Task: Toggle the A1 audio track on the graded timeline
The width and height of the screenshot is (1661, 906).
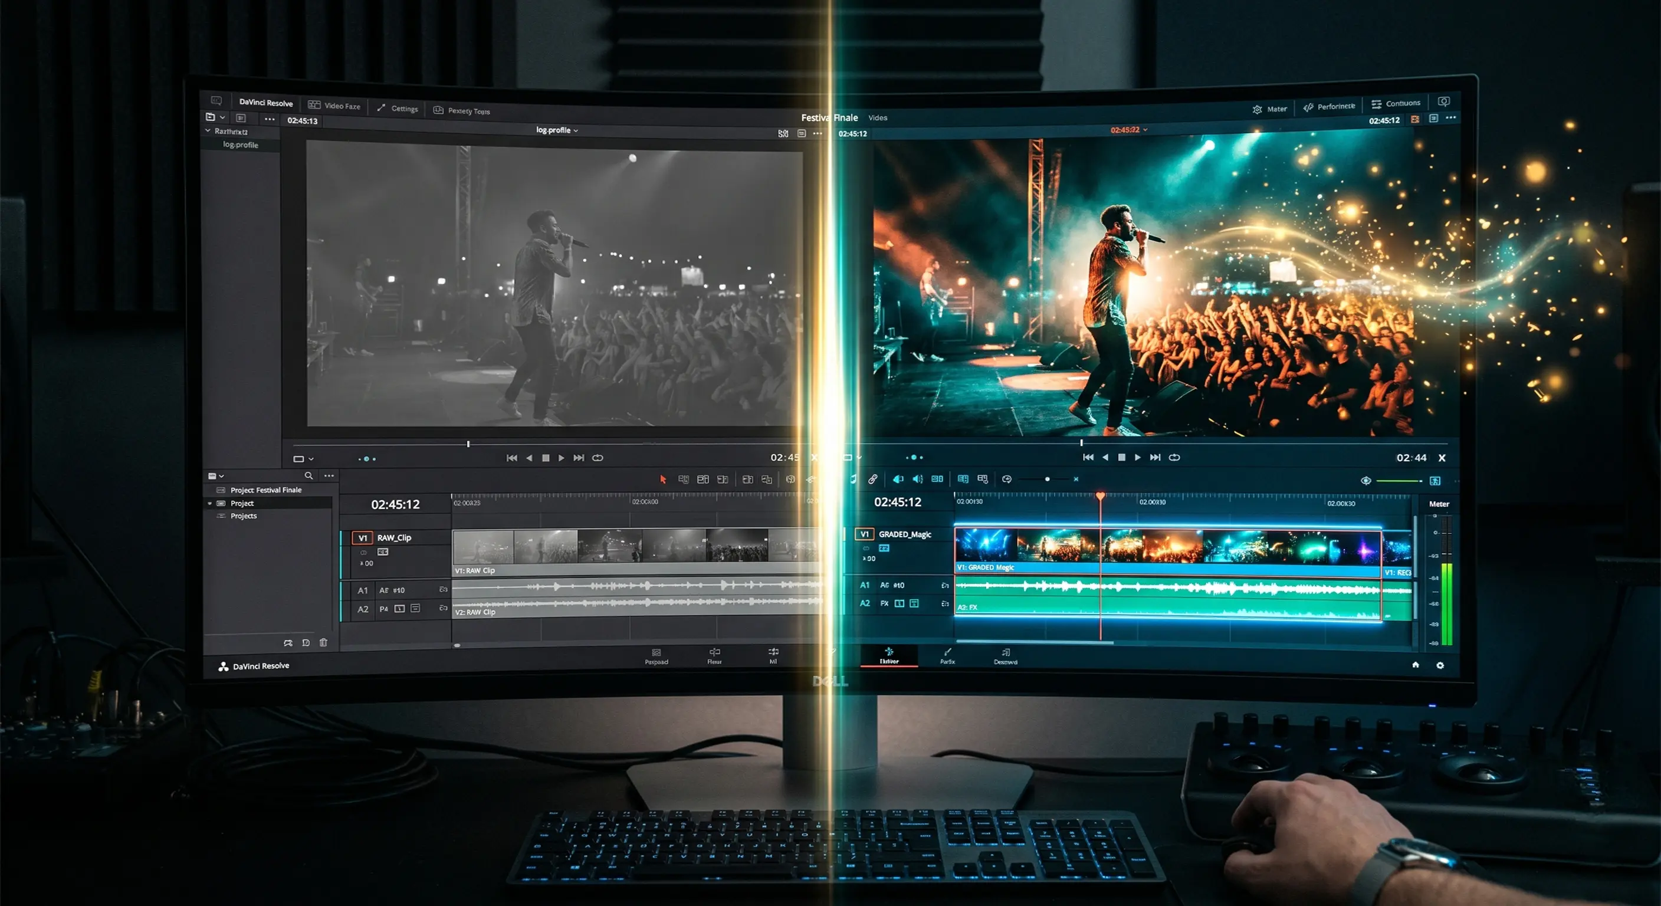Action: pos(865,585)
